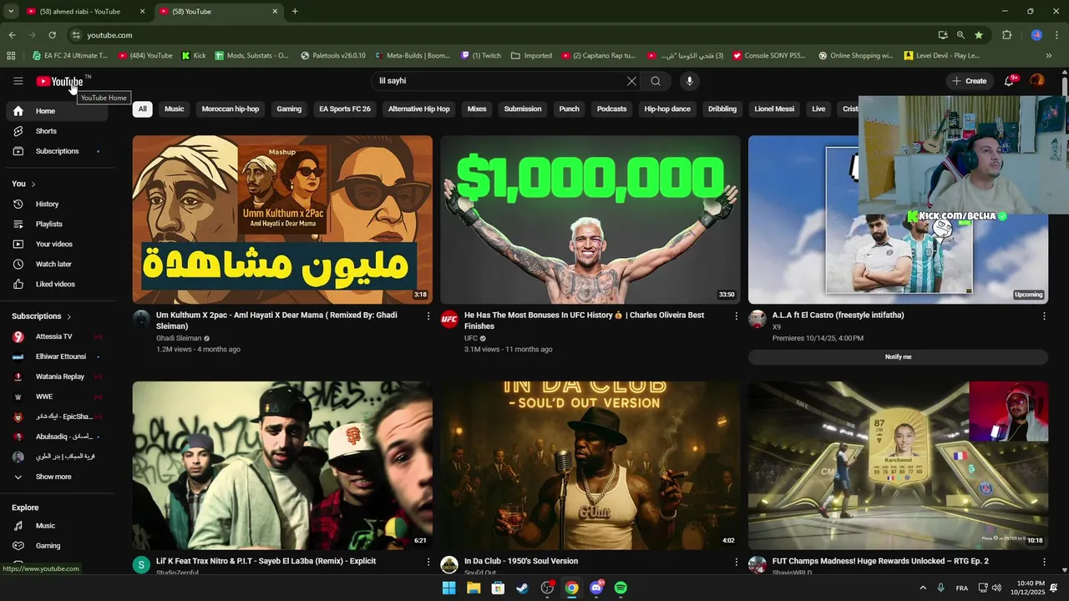Open the Chrome tab search dropdown
Screen dimensions: 1069x601
tap(11, 12)
